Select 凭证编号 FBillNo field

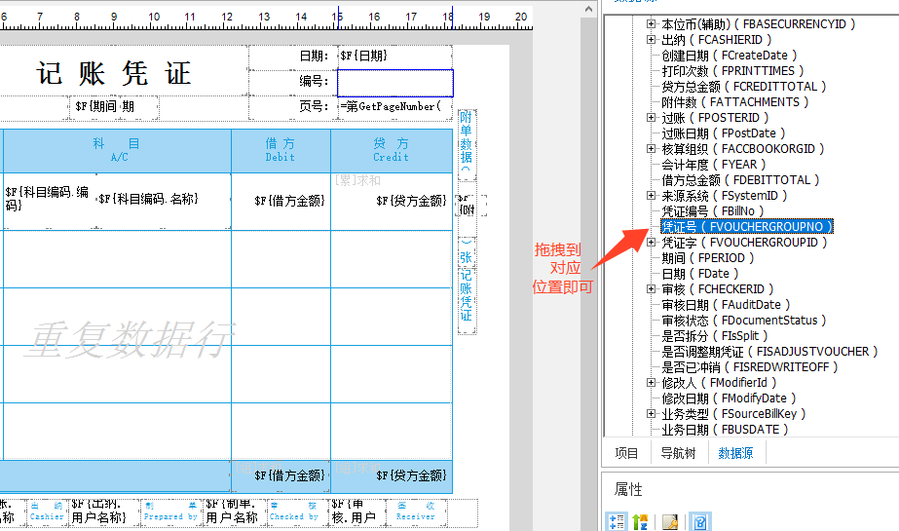tap(713, 211)
